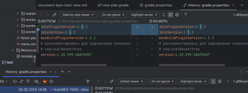Expand bottom toolbar with right chevron
Image resolution: width=248 pixels, height=93 pixels.
point(228,82)
